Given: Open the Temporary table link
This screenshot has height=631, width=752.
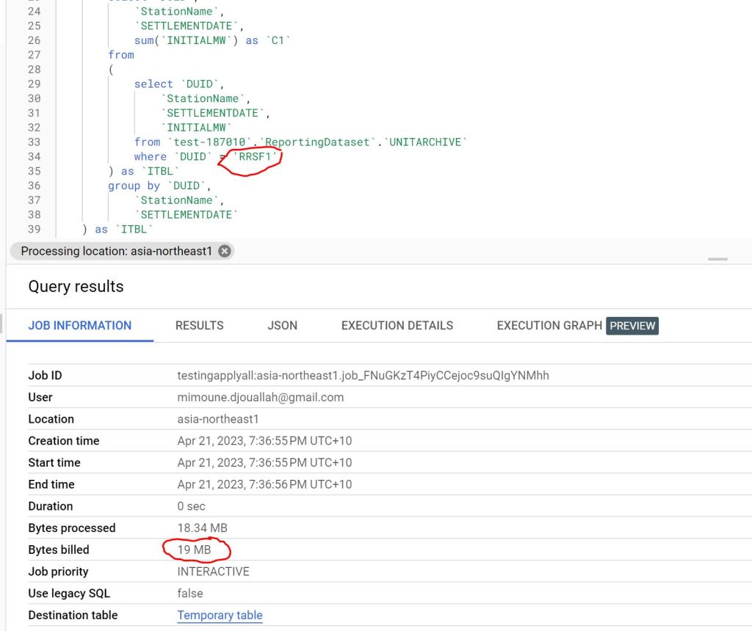Looking at the screenshot, I should pyautogui.click(x=220, y=615).
